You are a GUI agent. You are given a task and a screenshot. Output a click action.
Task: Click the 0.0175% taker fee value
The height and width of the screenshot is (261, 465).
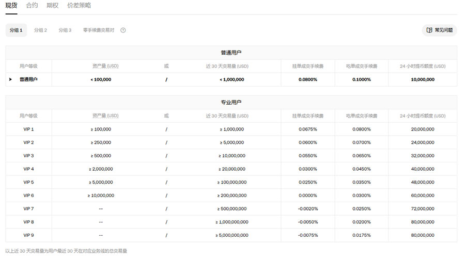pyautogui.click(x=362, y=235)
